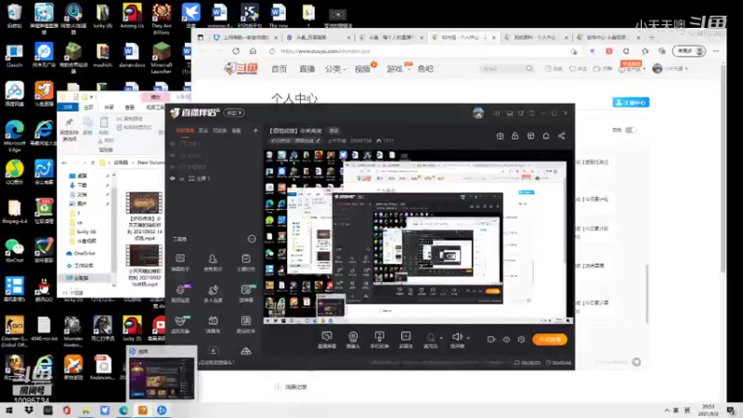Viewport: 743px width, 418px height.
Task: Expand the microphone options arrow
Action: pos(442,337)
